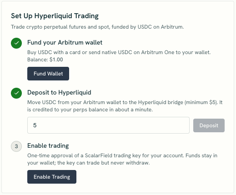236x195 pixels.
Task: Click the (minimum $5) note in the description
Action: [201, 102]
